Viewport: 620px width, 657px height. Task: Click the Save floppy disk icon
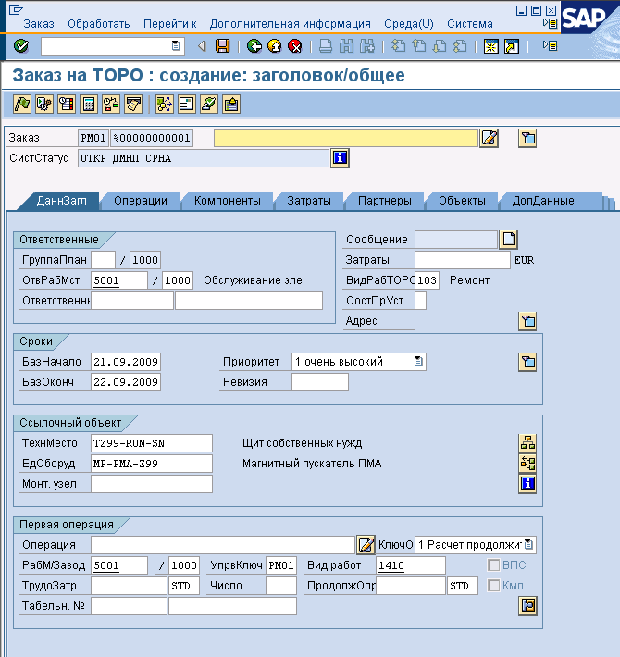(222, 45)
